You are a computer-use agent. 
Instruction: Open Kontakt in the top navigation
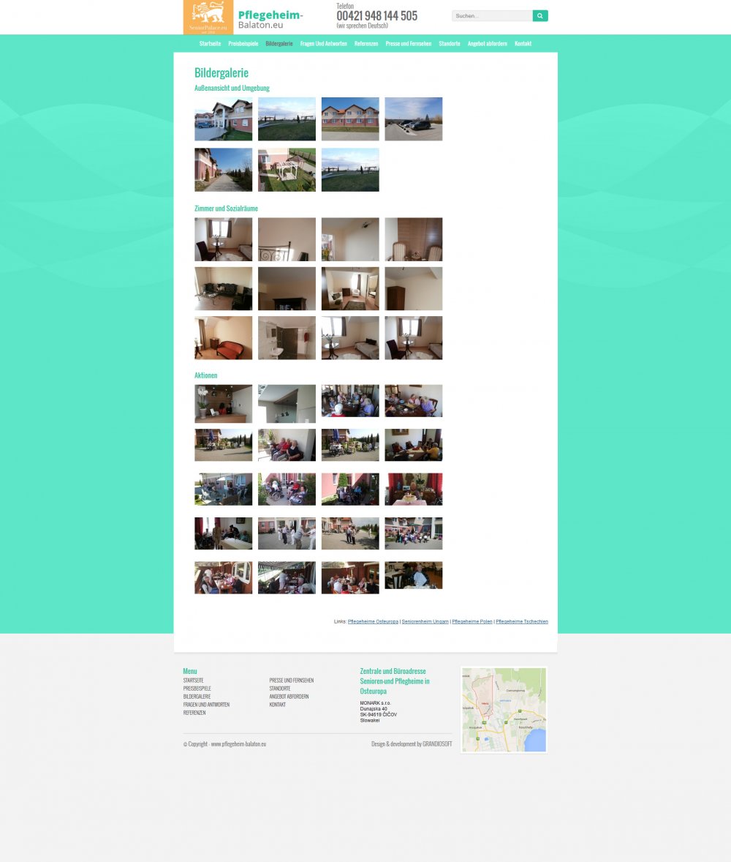[523, 43]
